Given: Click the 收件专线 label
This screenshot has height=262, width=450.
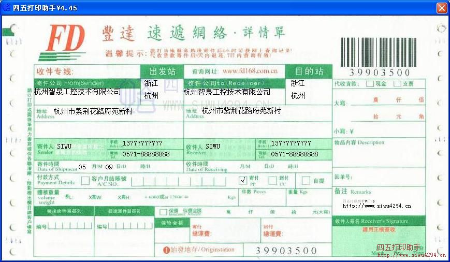Looking at the screenshot, I should tap(55, 71).
